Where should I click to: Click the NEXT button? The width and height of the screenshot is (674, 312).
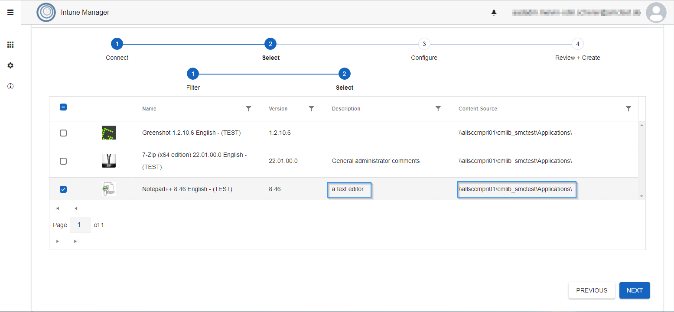[635, 290]
